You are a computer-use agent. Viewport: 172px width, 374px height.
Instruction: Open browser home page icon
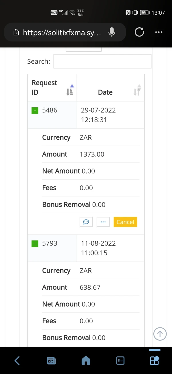point(86,360)
